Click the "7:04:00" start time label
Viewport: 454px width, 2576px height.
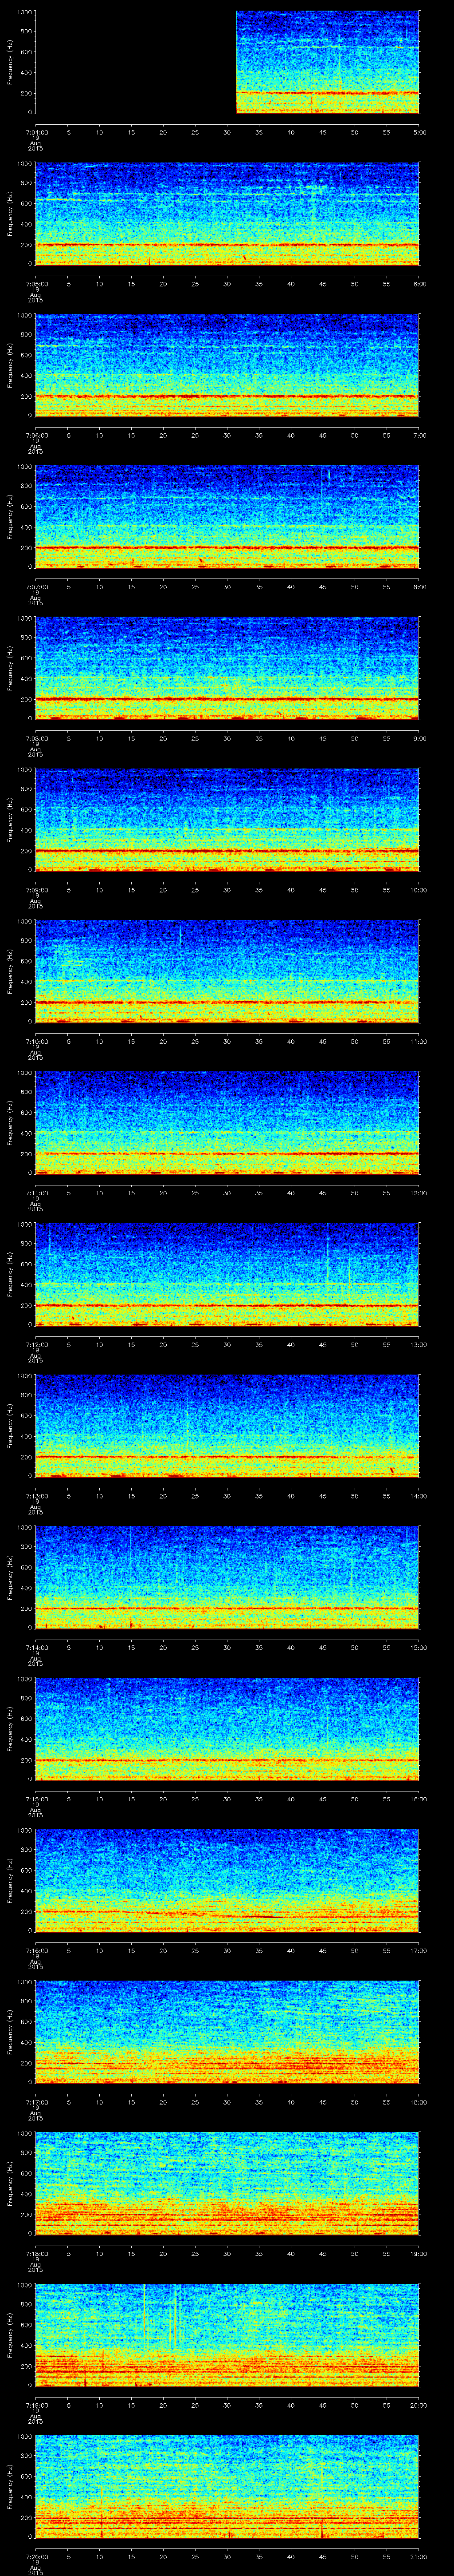point(36,132)
